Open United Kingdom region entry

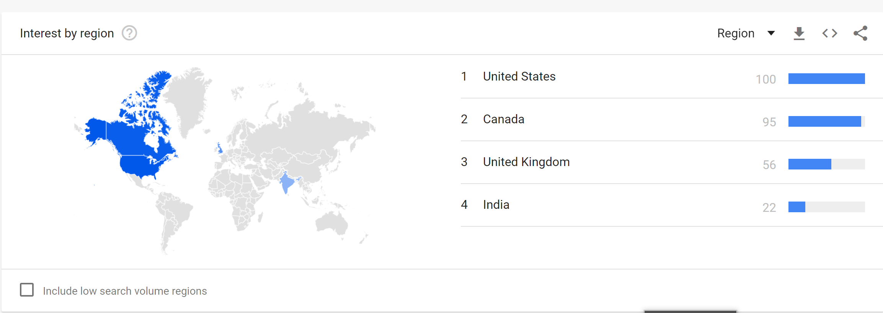pyautogui.click(x=526, y=162)
